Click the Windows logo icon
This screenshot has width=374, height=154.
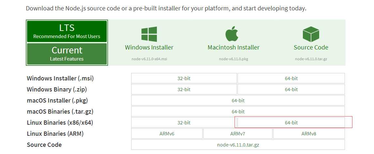point(149,34)
